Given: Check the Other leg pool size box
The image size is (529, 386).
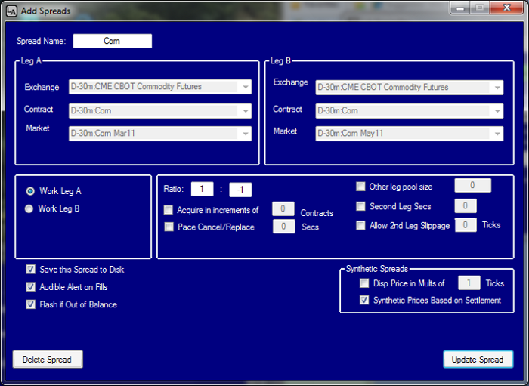Looking at the screenshot, I should click(x=361, y=186).
